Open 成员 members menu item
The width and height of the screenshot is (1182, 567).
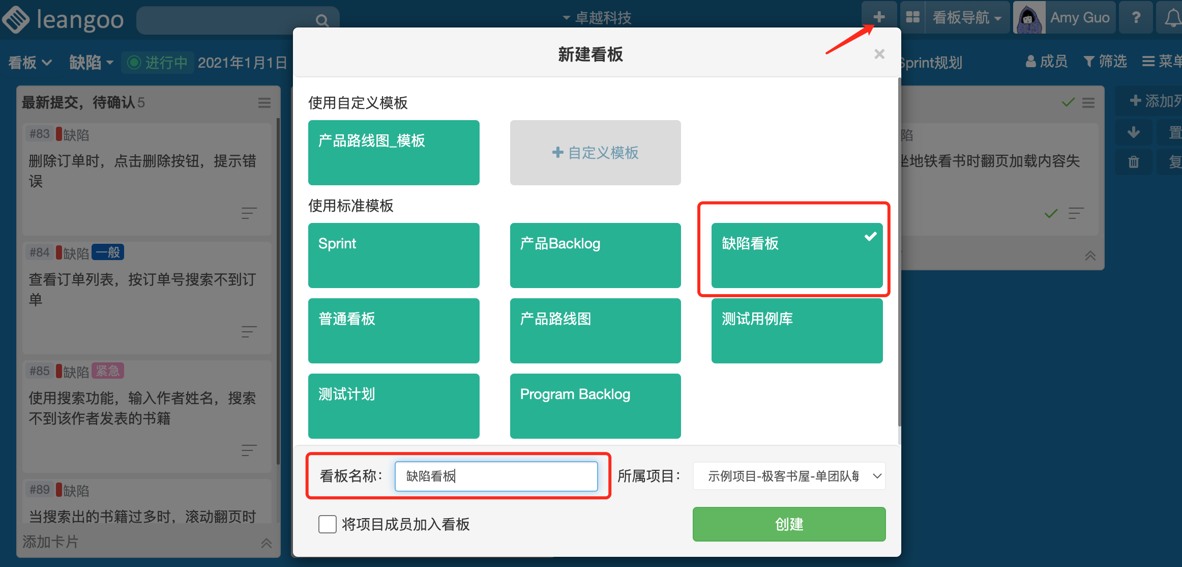(x=1046, y=62)
